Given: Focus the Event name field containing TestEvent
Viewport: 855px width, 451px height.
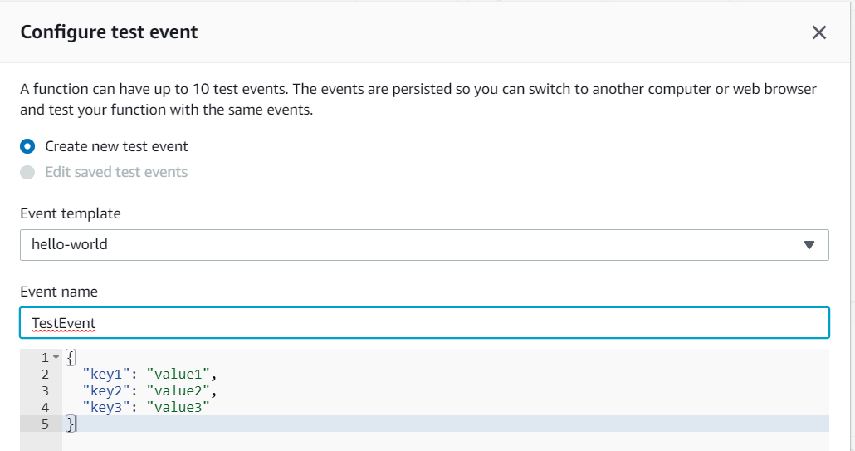Looking at the screenshot, I should point(423,323).
